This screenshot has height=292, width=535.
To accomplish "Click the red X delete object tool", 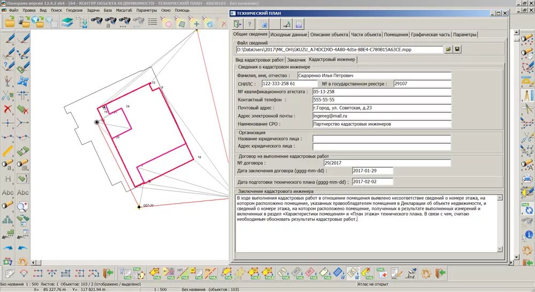I will pos(7,109).
